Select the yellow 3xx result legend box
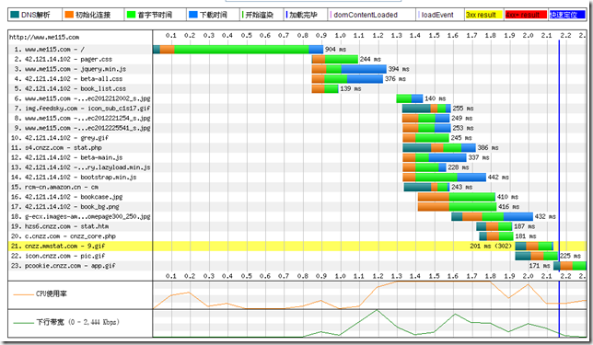 (x=483, y=15)
